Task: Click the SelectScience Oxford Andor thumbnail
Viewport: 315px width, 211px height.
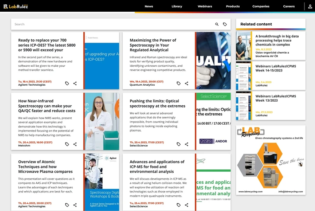Action: point(213,121)
